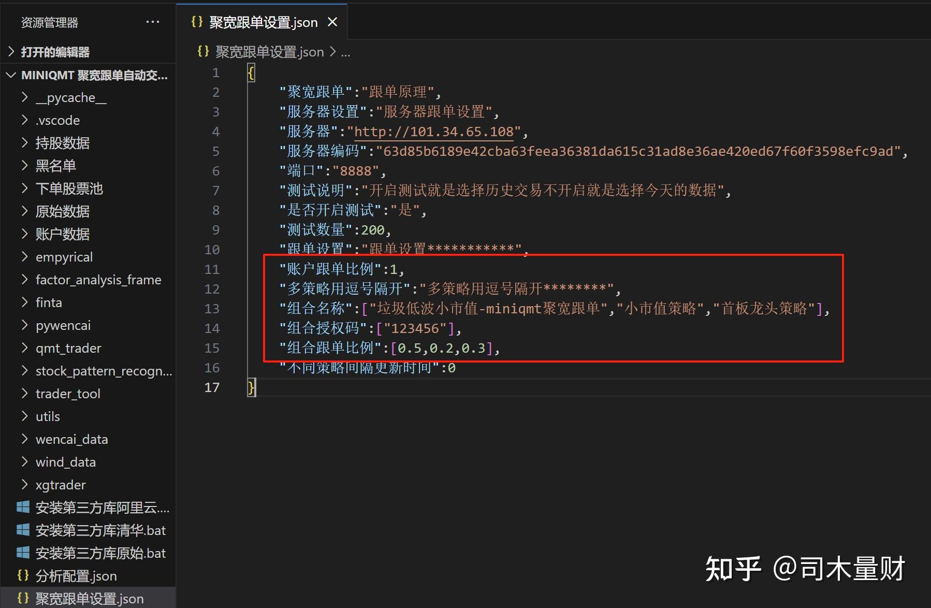Expand the qmt_trader folder
The width and height of the screenshot is (931, 608).
click(24, 348)
